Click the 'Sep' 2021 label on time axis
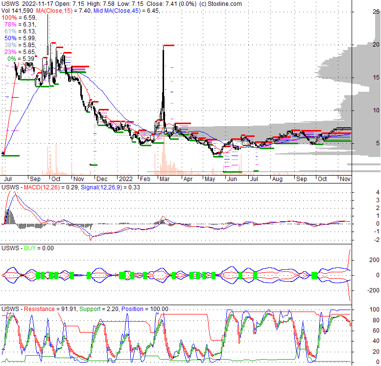Screen dimensions: 381x366 [x=35, y=179]
